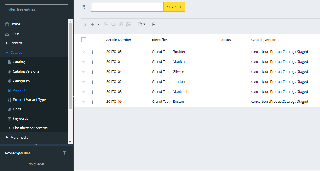This screenshot has width=320, height=171.
Task: Click the list refresh view icon
Action: 154,24
